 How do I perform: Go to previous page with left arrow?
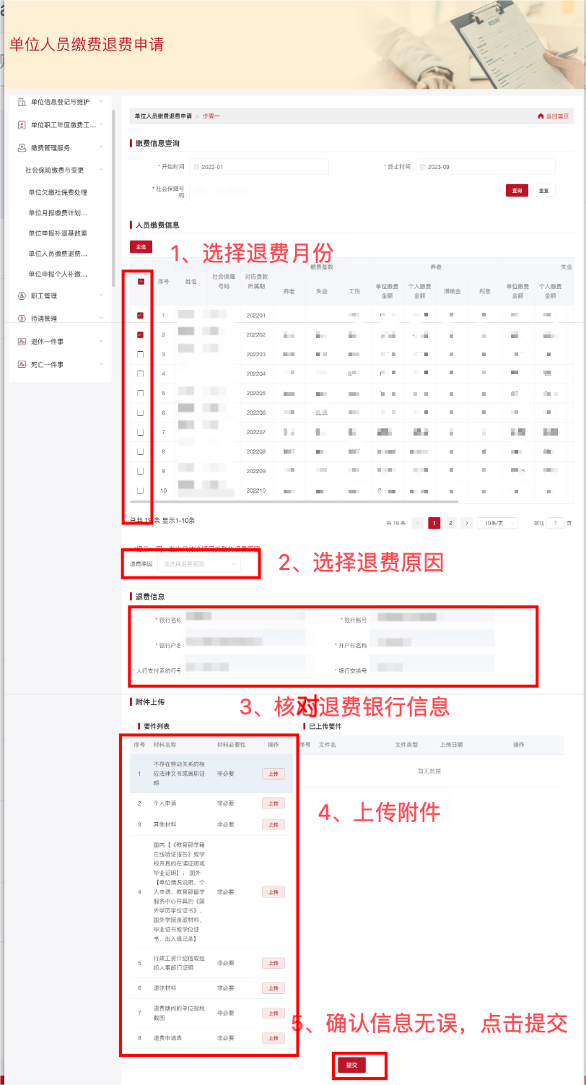pos(416,523)
